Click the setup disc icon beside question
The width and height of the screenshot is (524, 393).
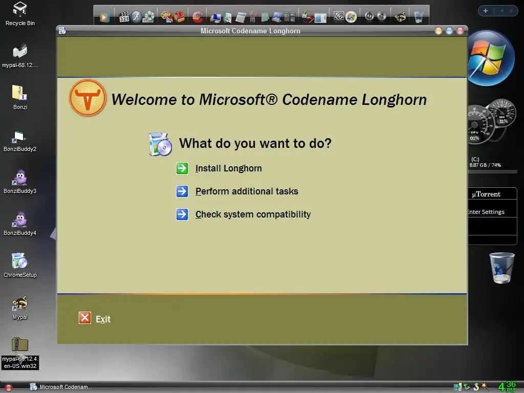160,144
